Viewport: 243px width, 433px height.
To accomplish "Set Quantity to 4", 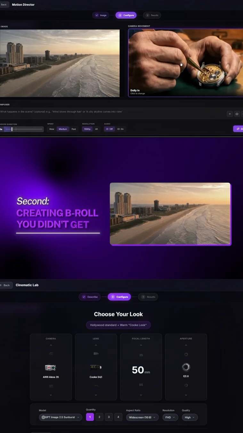I will tap(118, 417).
